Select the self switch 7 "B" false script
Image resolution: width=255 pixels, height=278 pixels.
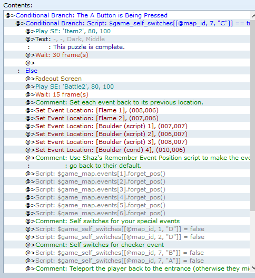point(127,253)
